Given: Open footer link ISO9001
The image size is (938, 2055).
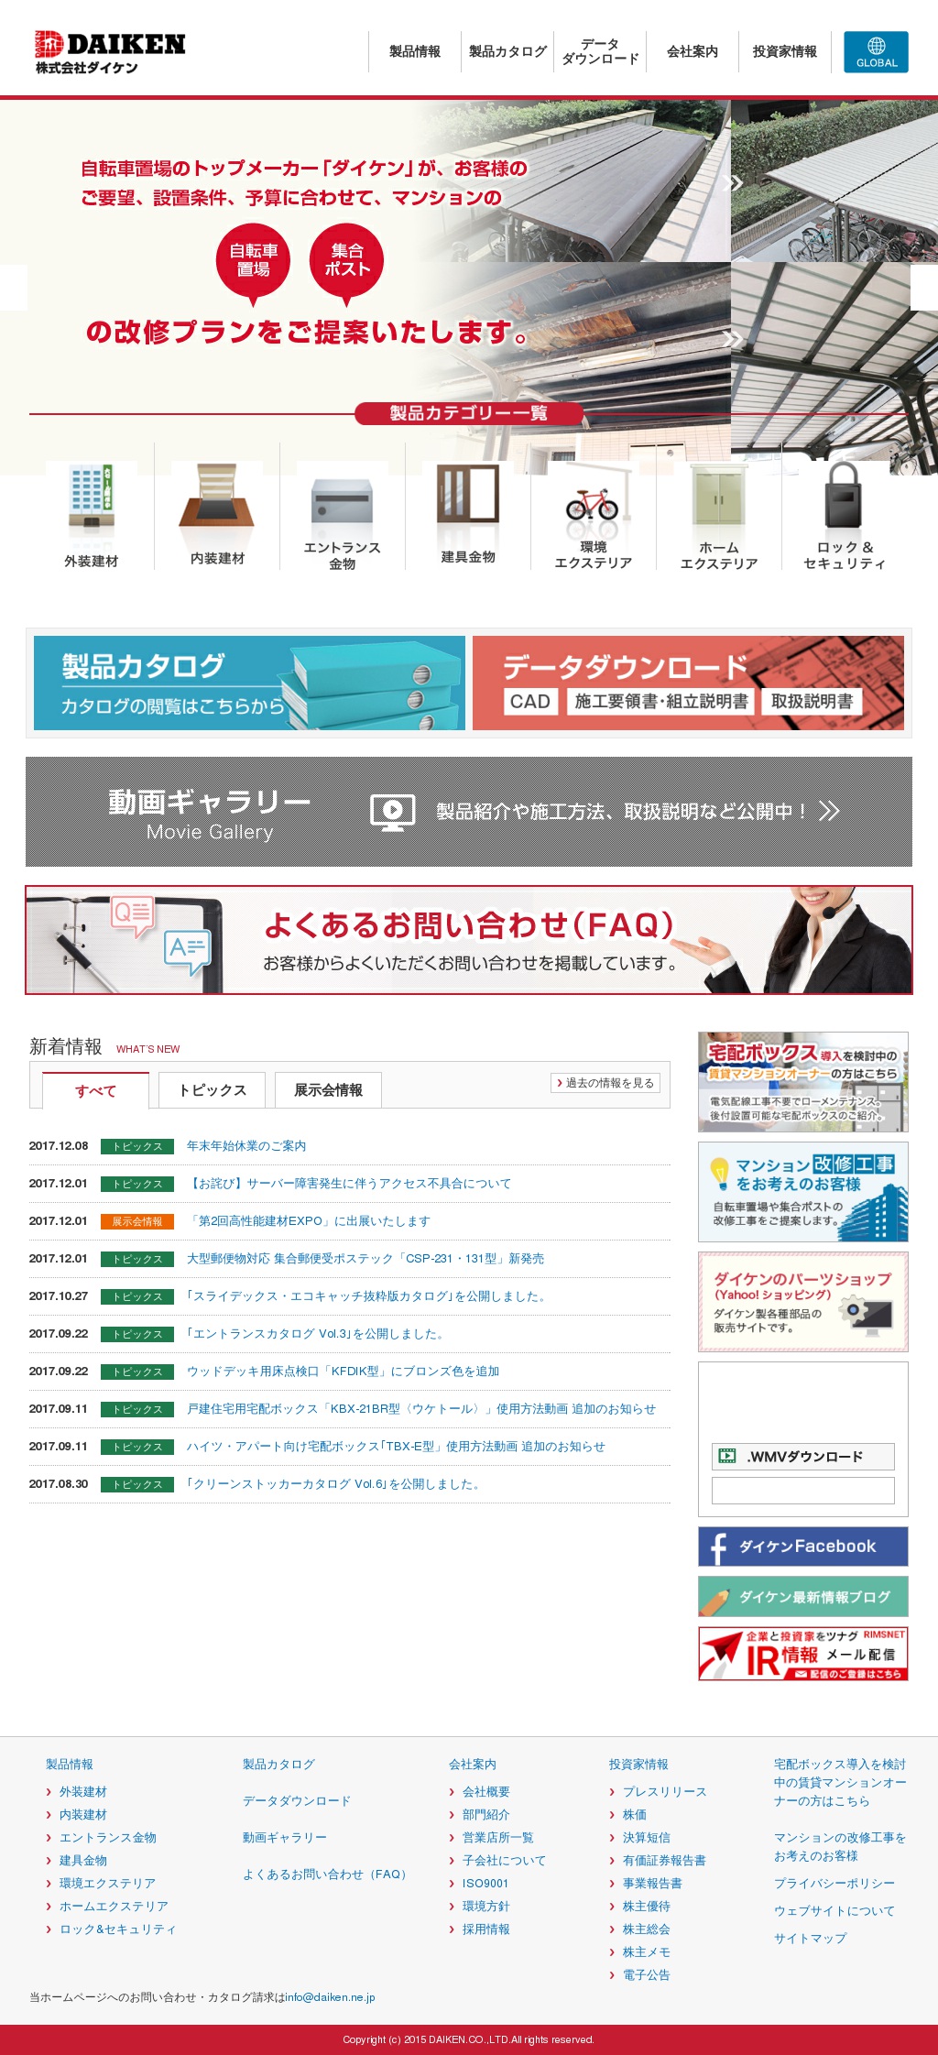Looking at the screenshot, I should pos(485,1884).
